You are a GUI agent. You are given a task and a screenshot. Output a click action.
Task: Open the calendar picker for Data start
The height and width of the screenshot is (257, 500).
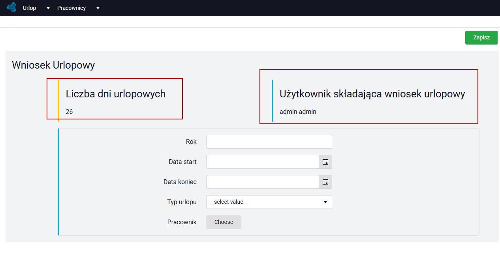pos(325,162)
